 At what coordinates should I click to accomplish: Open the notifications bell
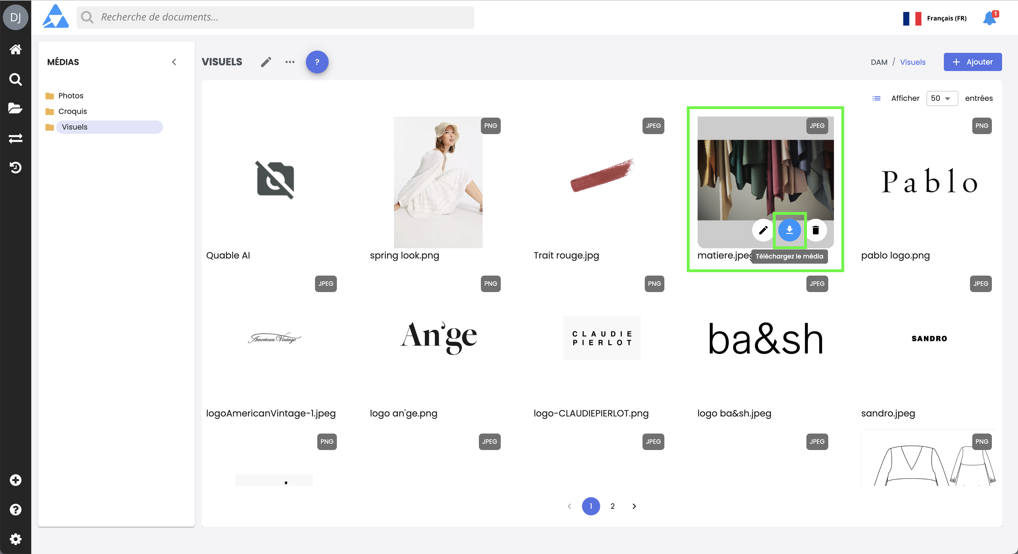click(x=990, y=18)
